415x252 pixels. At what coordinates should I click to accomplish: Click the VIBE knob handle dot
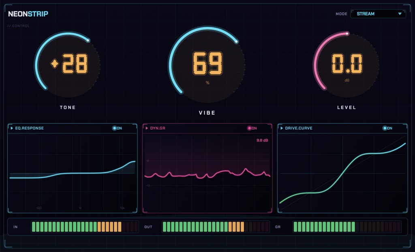pos(236,42)
